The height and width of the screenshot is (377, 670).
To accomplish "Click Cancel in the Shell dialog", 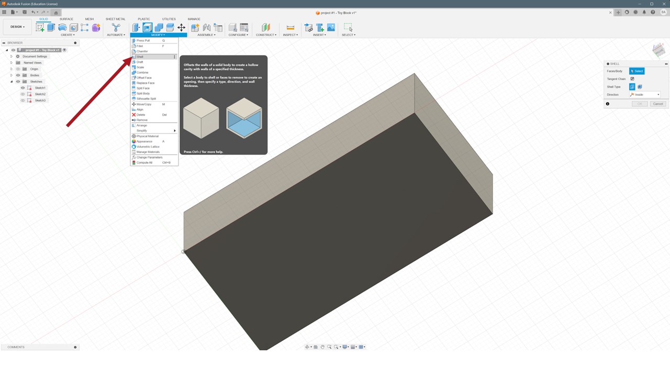I will [658, 104].
